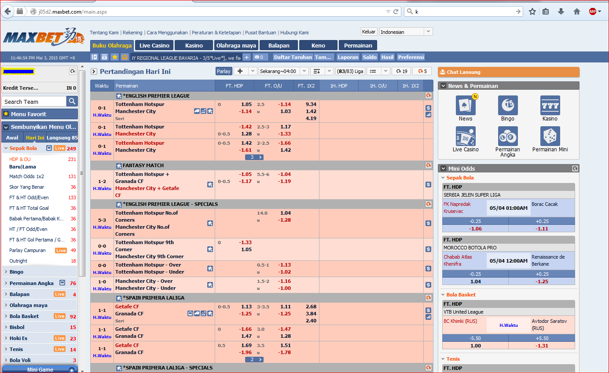Image resolution: width=609 pixels, height=373 pixels.
Task: Click the favorites star icon in the blue toolbar
Action: coord(114,57)
